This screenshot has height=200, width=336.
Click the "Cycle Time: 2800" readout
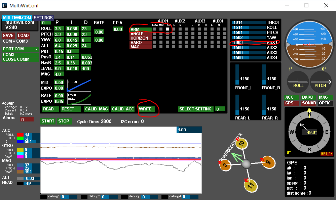click(94, 121)
